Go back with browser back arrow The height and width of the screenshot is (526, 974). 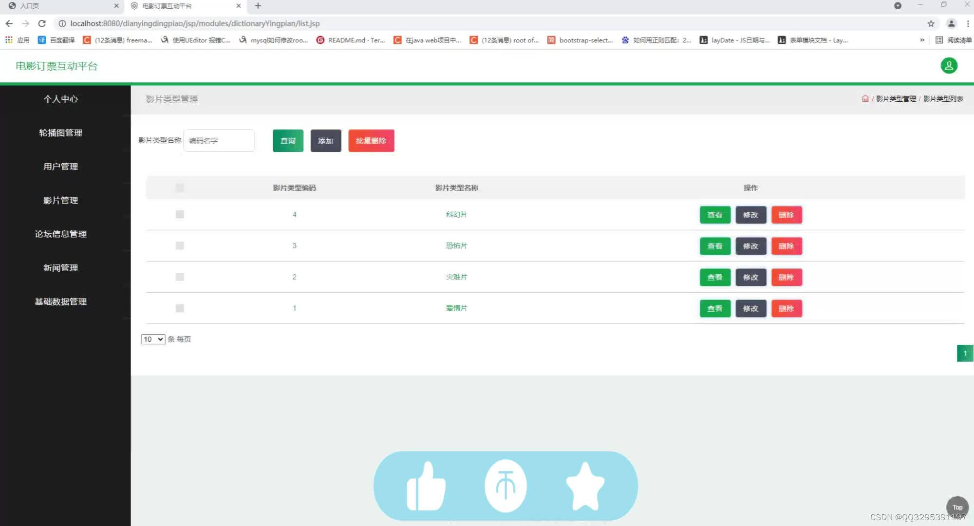(x=9, y=23)
